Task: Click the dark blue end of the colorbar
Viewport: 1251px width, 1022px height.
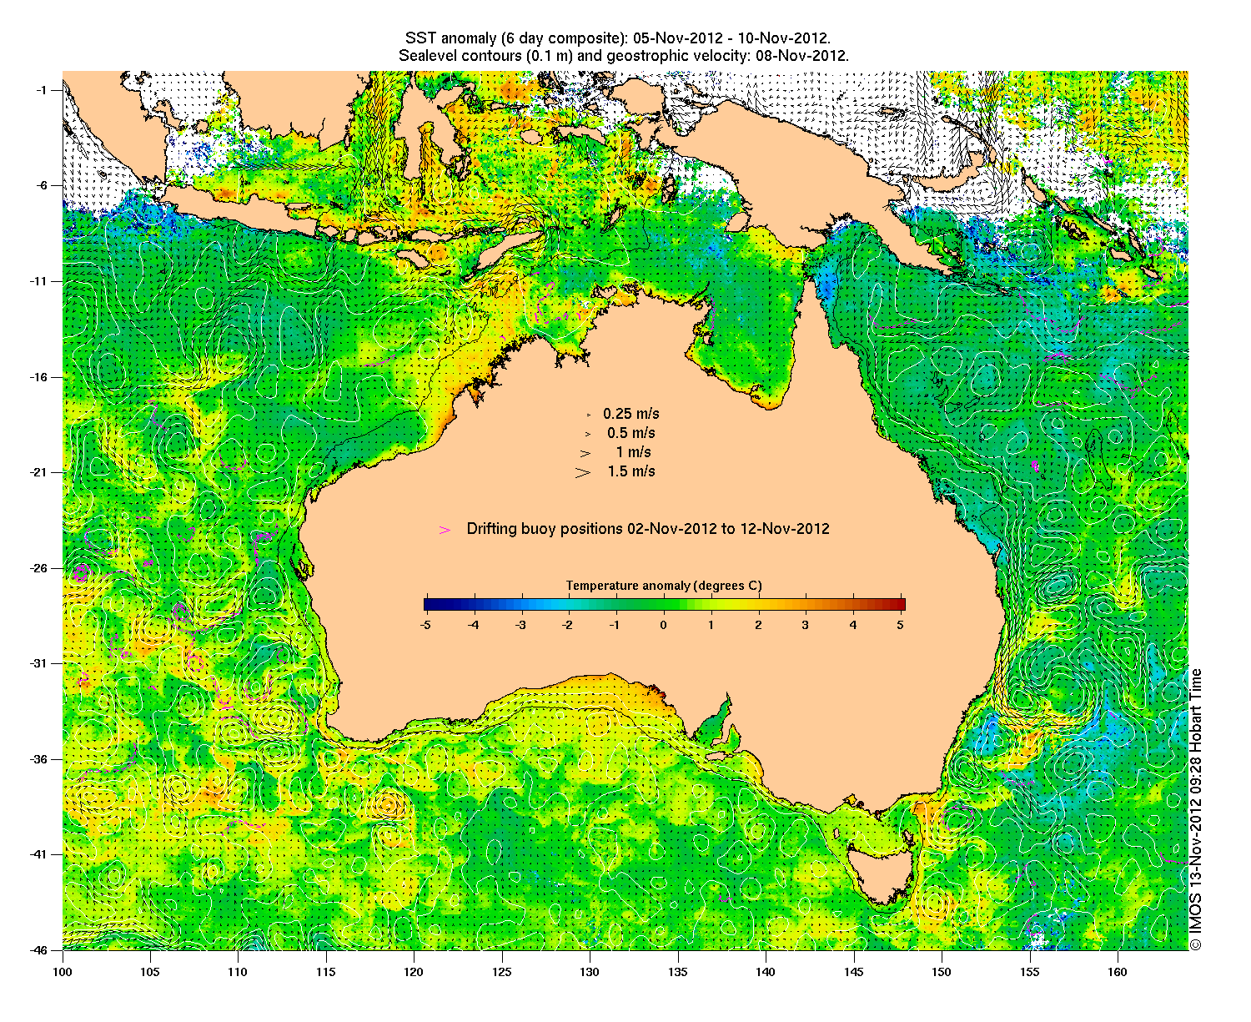Action: pyautogui.click(x=428, y=605)
